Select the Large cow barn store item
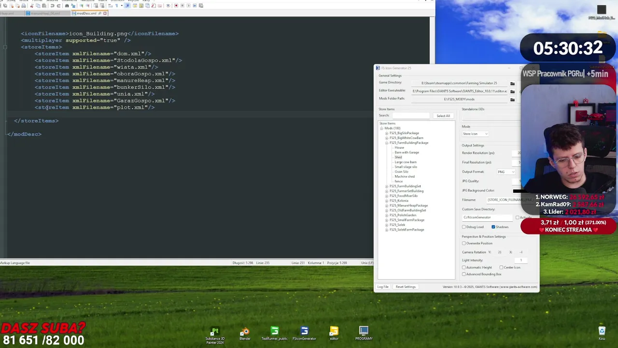 tap(406, 162)
